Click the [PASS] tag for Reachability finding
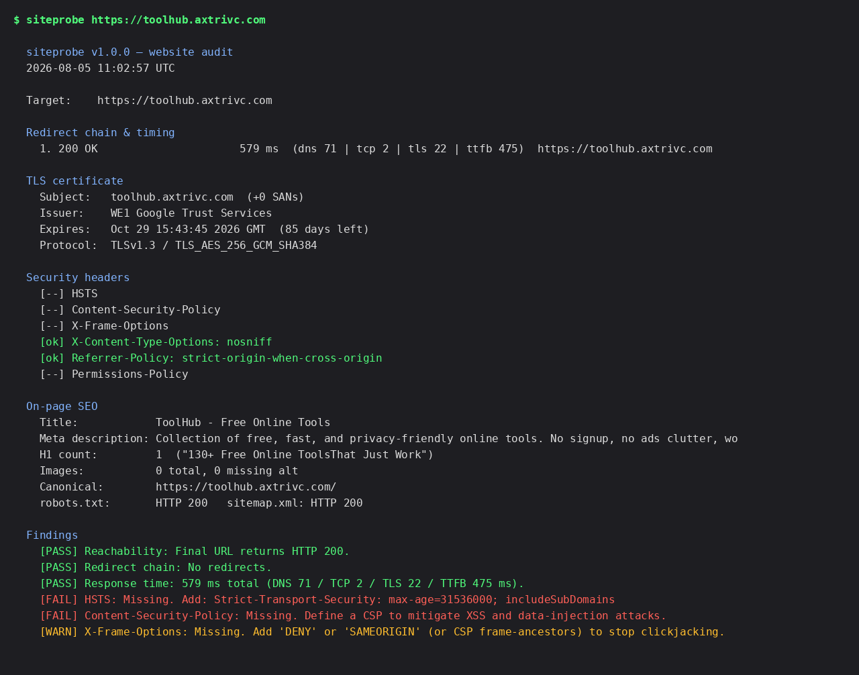This screenshot has width=859, height=675. pyautogui.click(x=59, y=552)
